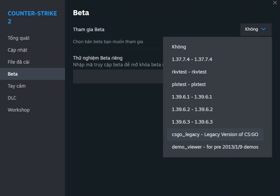Switch to the Cập nhật tab
Screen dimensions: 280x196
pos(17,50)
